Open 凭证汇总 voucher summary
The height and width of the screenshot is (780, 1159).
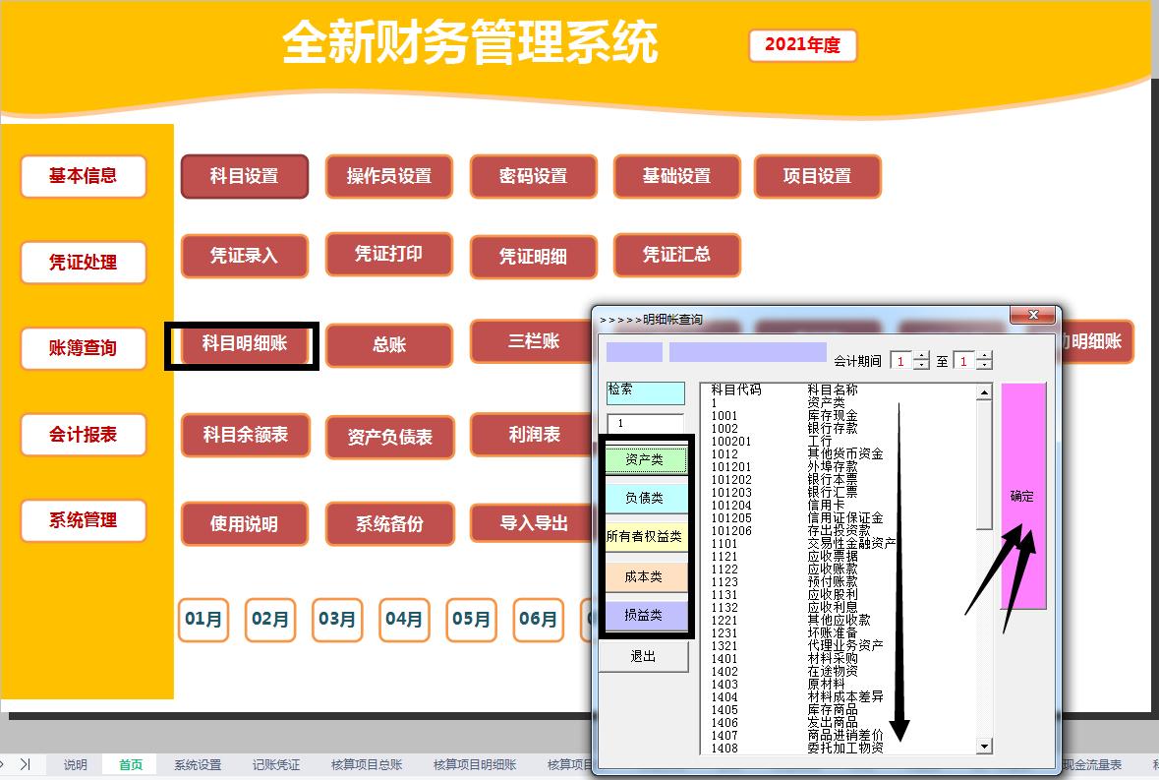tap(677, 255)
